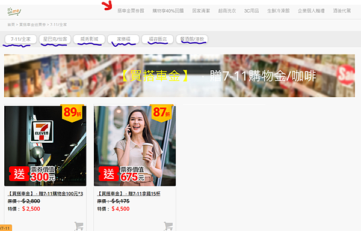361x231 pixels.
Task: Open the 贈7-11購物金100元*3 product title
Action: click(45, 194)
